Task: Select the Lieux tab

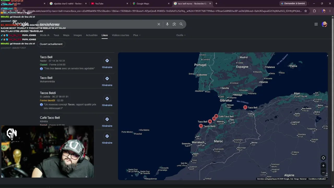Action: [x=105, y=35]
